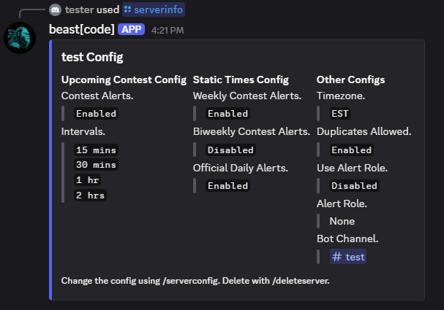Click the EST timezone tag
The height and width of the screenshot is (310, 444).
340,114
